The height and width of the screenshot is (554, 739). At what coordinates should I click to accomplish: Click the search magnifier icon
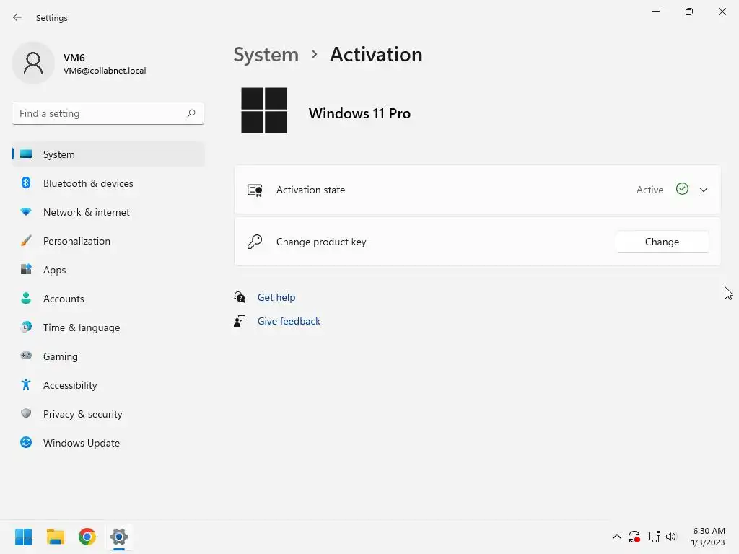coord(191,113)
